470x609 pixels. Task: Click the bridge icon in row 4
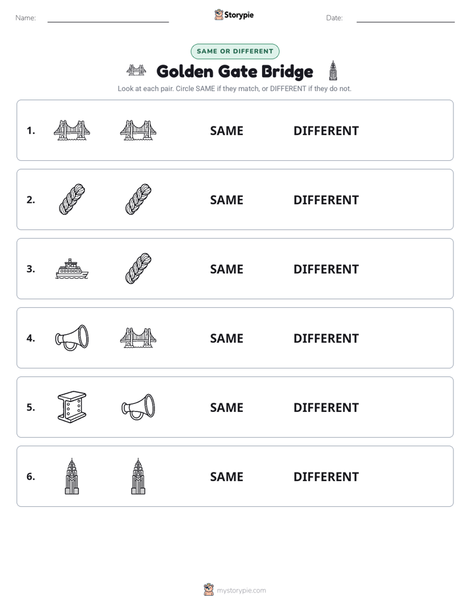pyautogui.click(x=138, y=338)
